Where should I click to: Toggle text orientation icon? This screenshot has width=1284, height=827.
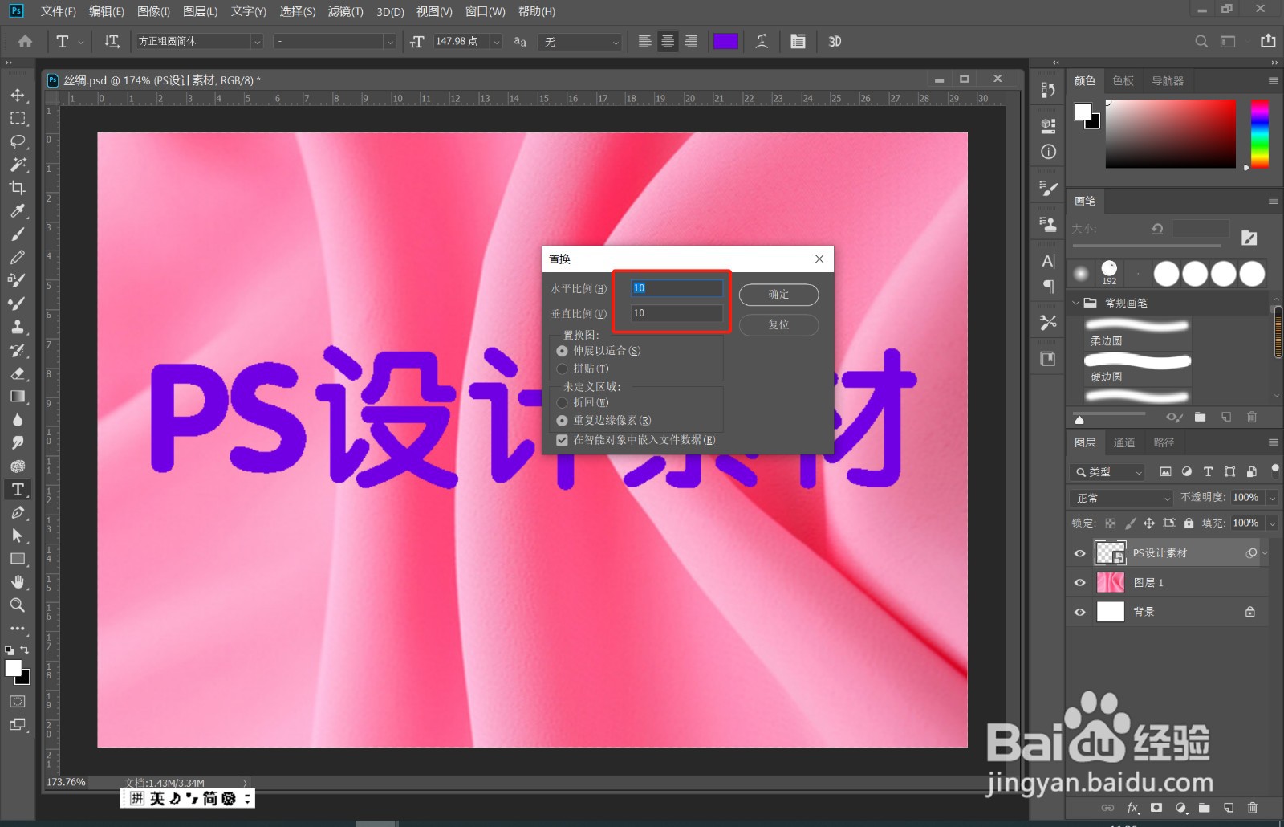tap(112, 41)
